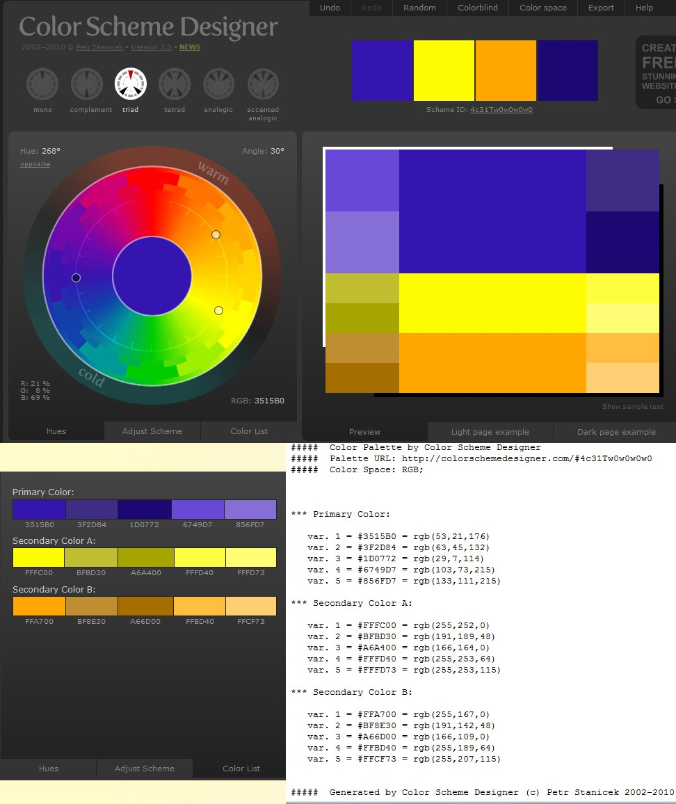
Task: Select the accented analogic scheme icon
Action: pyautogui.click(x=262, y=83)
